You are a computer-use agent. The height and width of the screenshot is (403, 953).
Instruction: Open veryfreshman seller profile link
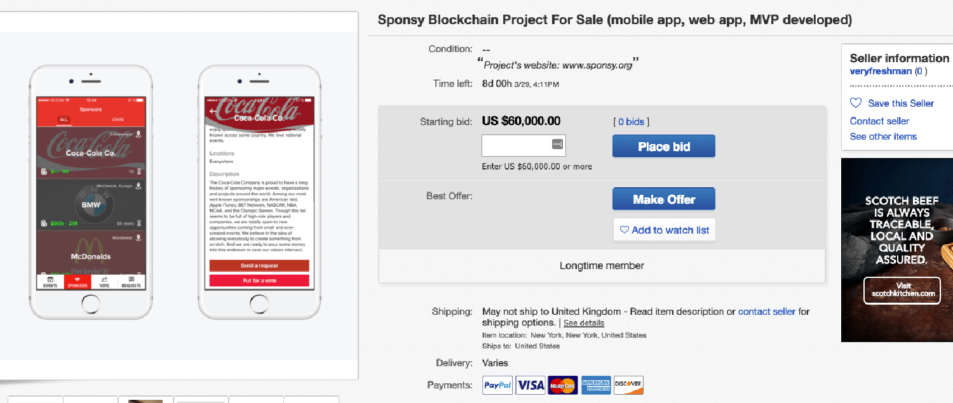coord(881,71)
